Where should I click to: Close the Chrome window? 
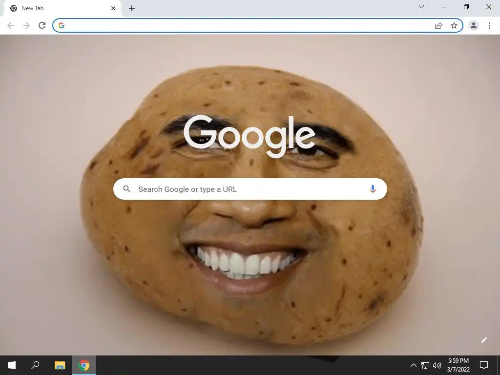pos(488,7)
